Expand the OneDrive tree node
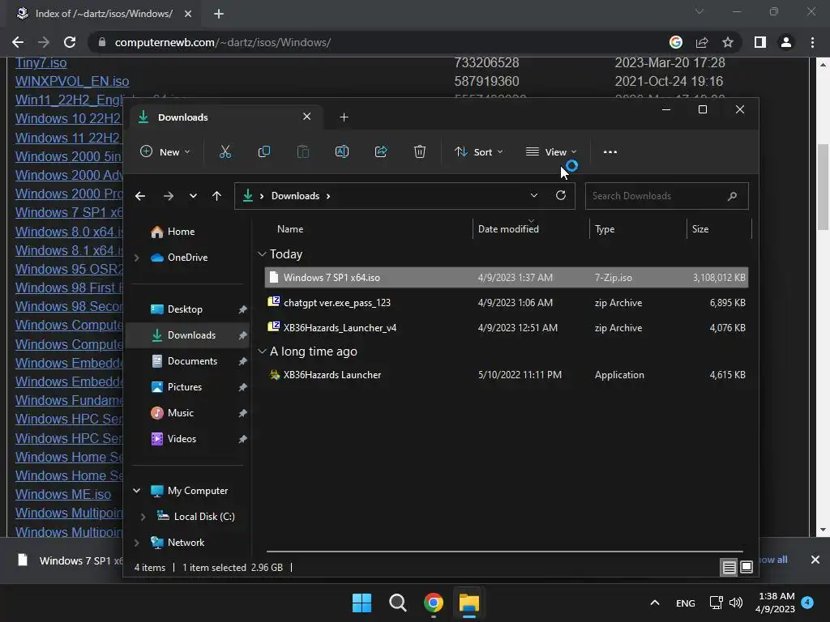 [136, 258]
